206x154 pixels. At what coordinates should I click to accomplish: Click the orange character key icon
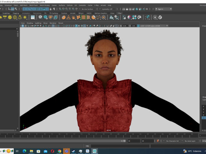pyautogui.click(x=158, y=141)
